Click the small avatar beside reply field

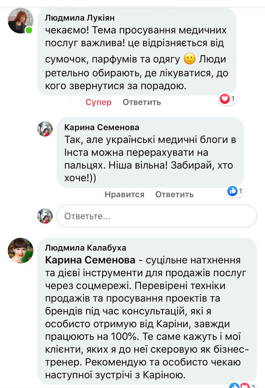pyautogui.click(x=45, y=216)
